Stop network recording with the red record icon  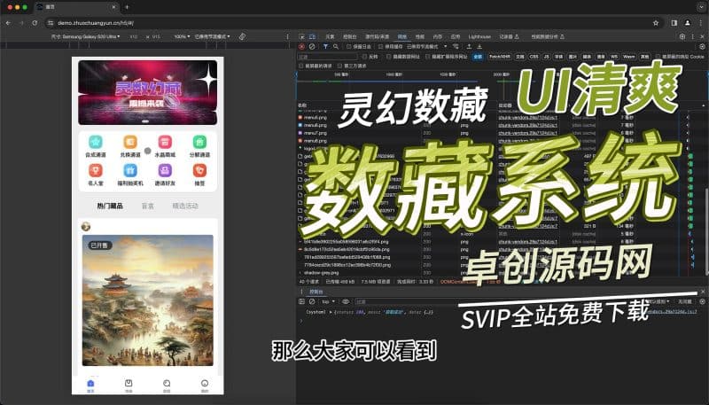[x=301, y=47]
